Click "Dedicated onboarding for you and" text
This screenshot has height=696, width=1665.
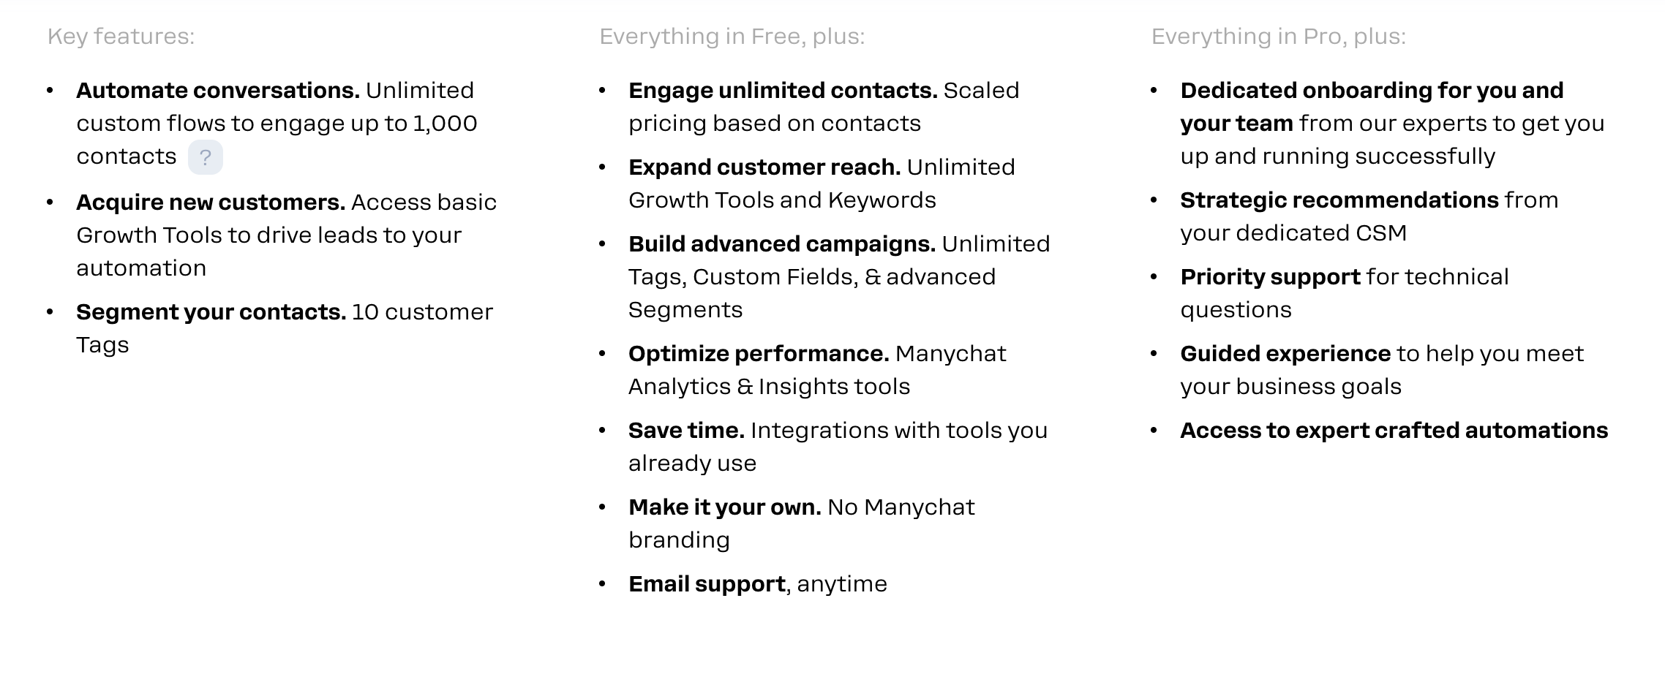[x=1372, y=91]
